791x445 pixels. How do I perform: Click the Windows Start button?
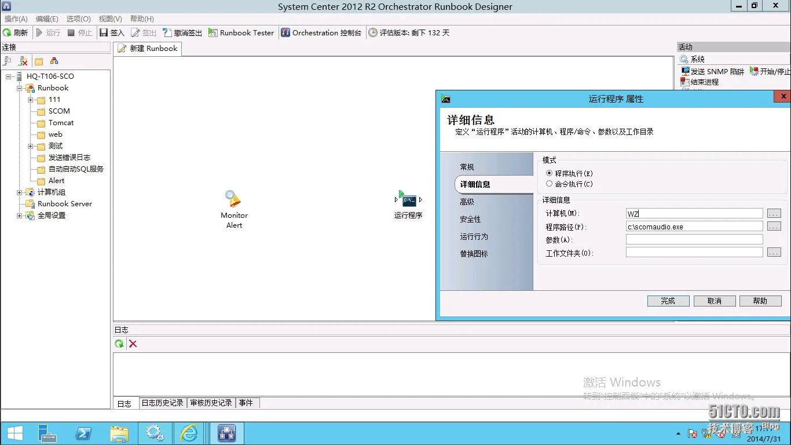tap(15, 433)
